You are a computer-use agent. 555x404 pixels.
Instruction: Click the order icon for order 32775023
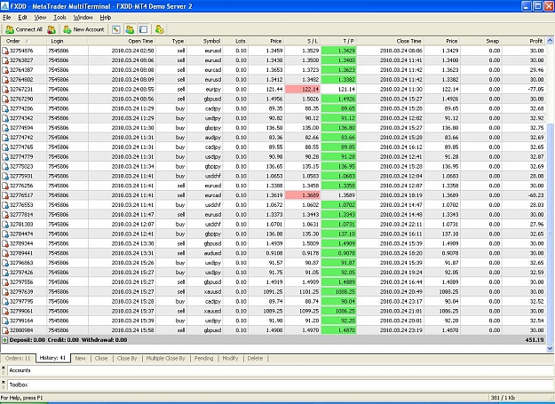click(5, 167)
